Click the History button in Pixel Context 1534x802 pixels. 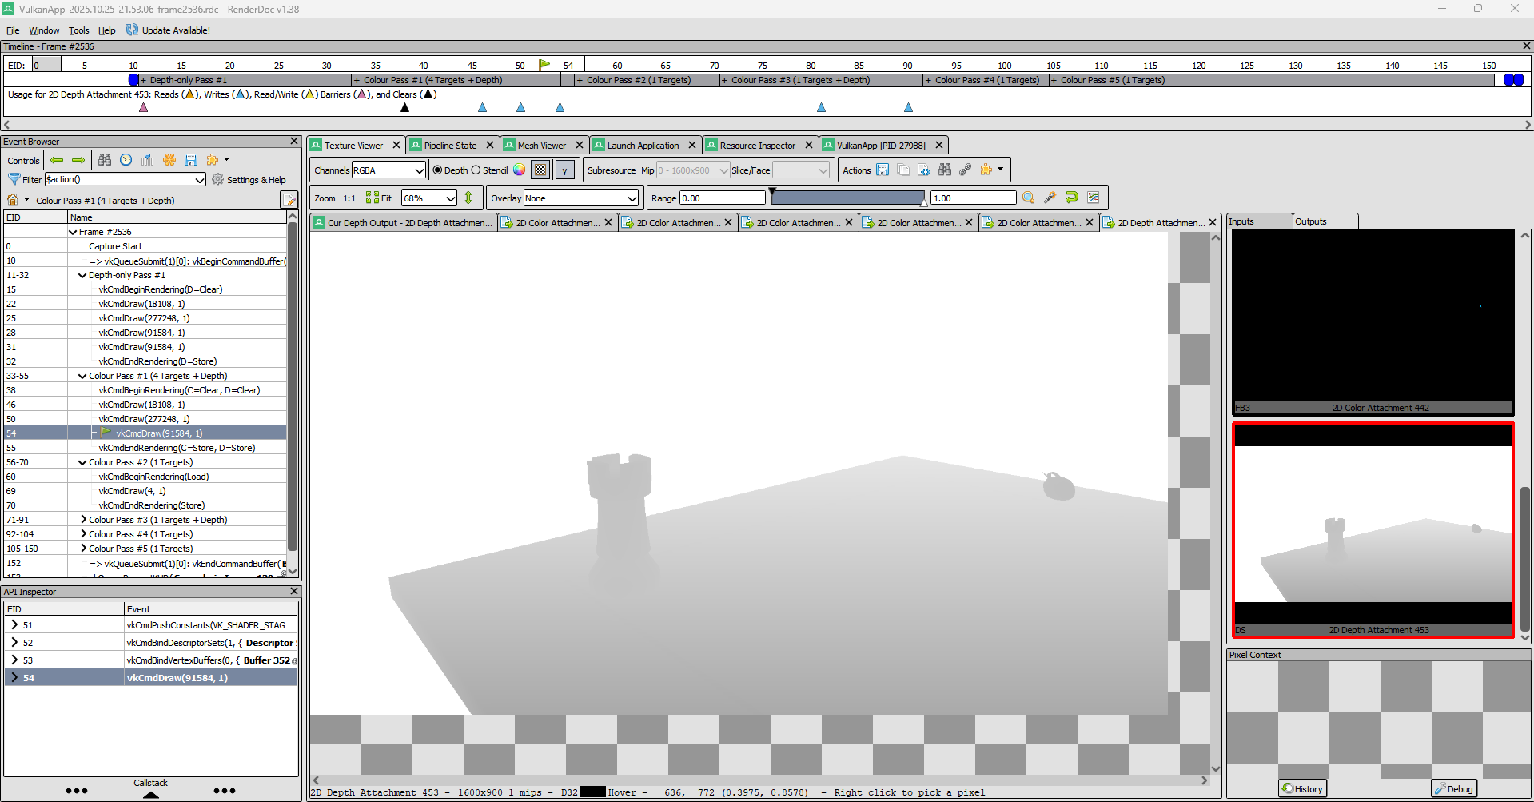[1302, 788]
